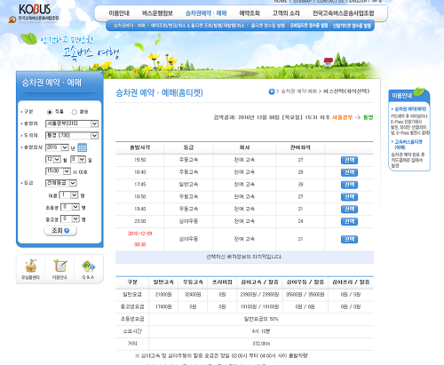Click 선택 for the 18:50 bus
444x365 pixels.
tap(349, 197)
